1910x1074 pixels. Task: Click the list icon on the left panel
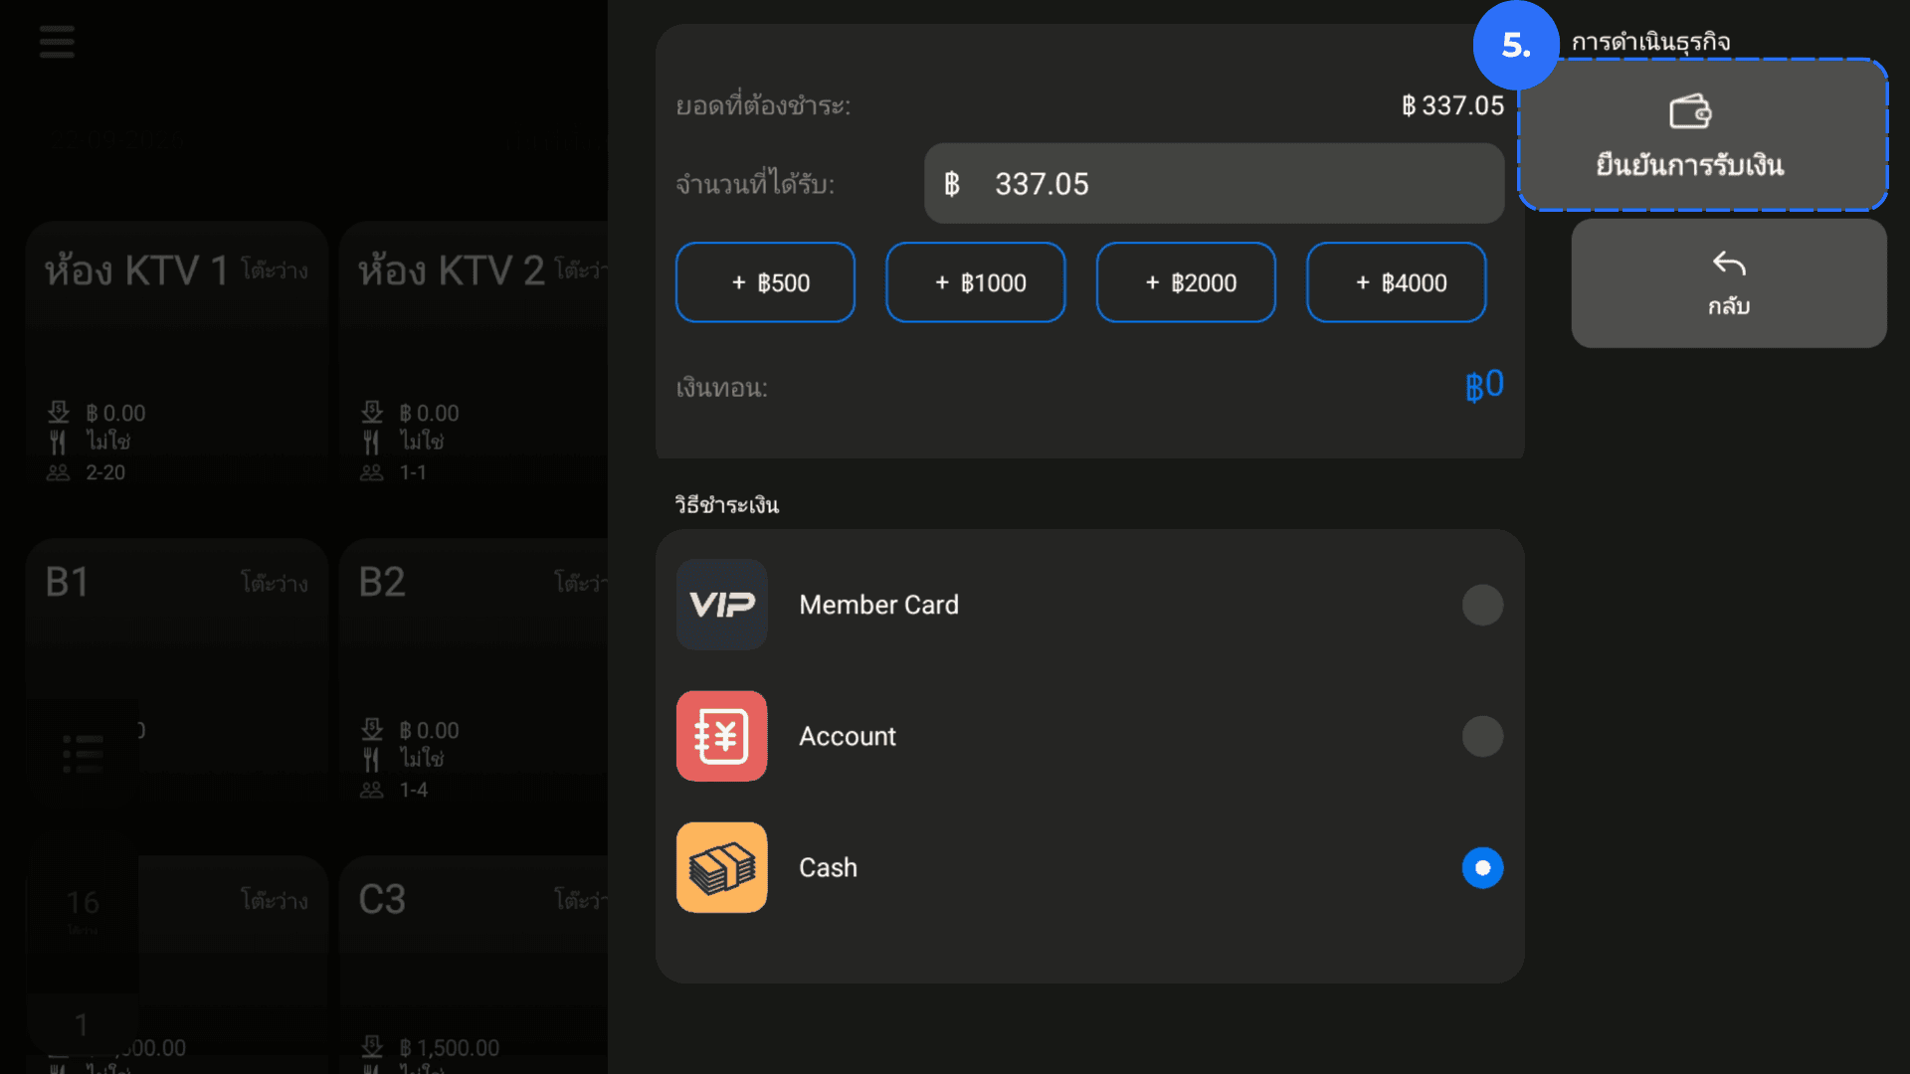pyautogui.click(x=83, y=754)
